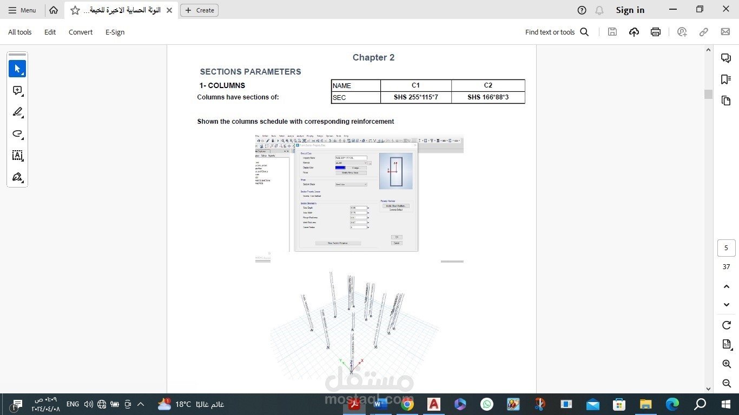Click the C1 table header cell

tap(415, 85)
